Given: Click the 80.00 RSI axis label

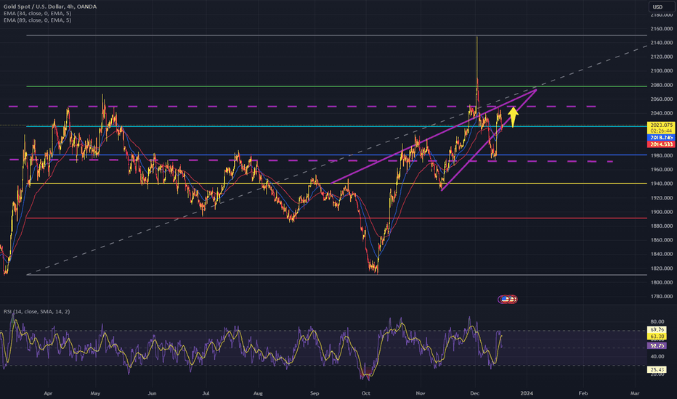Looking at the screenshot, I should (657, 322).
